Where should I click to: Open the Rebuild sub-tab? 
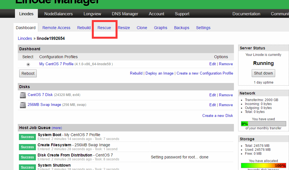pyautogui.click(x=84, y=28)
